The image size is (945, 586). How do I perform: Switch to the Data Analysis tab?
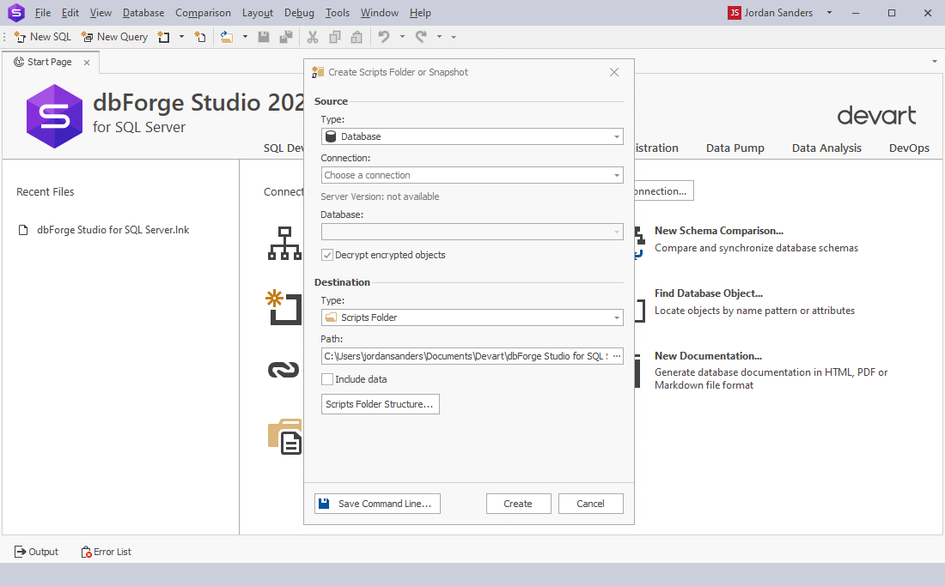tap(826, 148)
